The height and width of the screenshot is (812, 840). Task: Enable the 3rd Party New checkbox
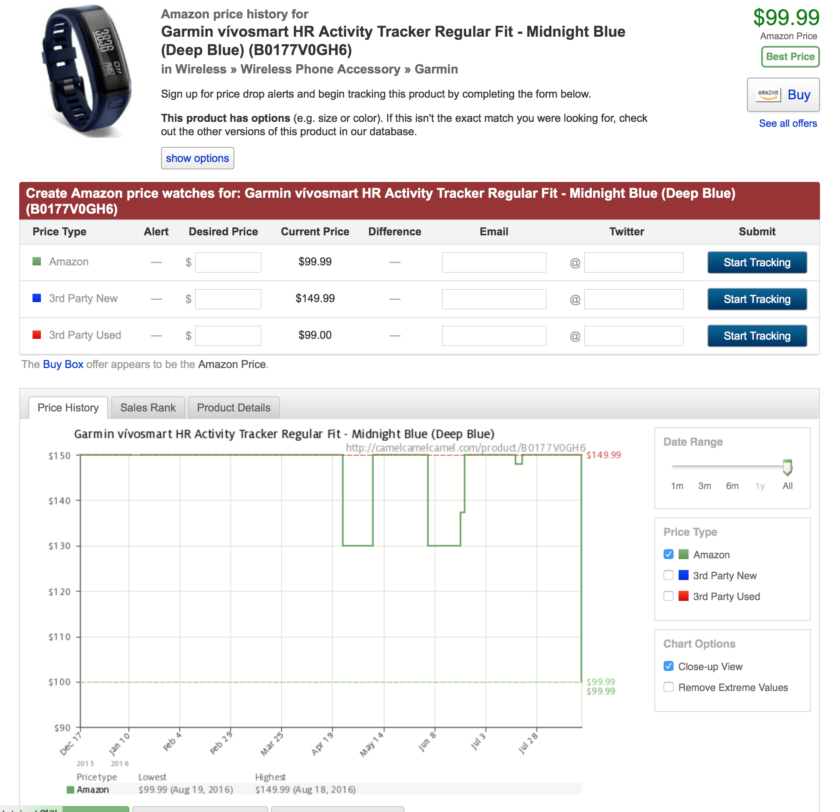(668, 575)
